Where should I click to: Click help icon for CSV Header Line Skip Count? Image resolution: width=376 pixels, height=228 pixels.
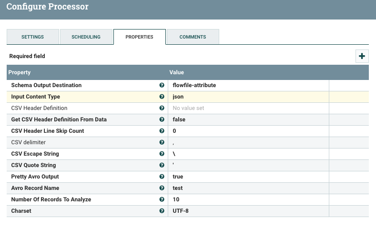[162, 131]
